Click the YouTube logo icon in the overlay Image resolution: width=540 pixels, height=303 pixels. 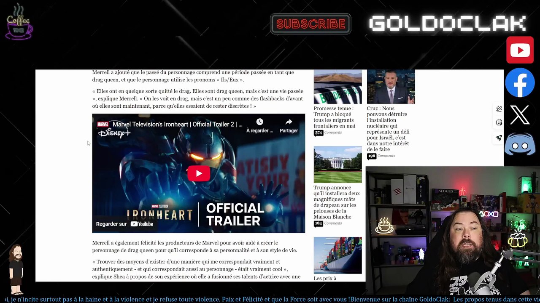(x=520, y=50)
